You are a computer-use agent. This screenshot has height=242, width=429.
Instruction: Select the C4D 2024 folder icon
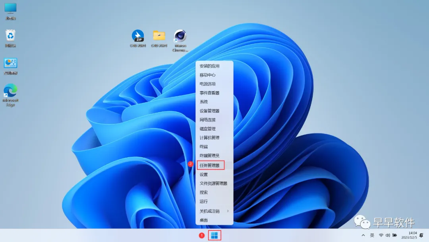(159, 38)
